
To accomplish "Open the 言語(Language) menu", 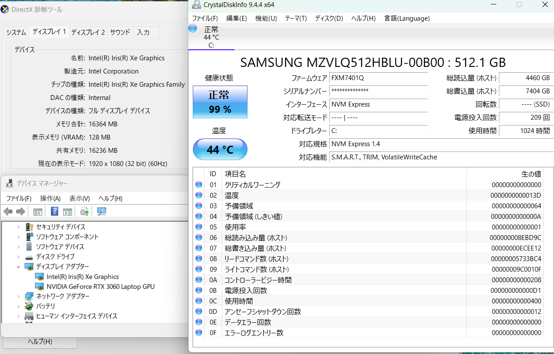I will click(407, 18).
